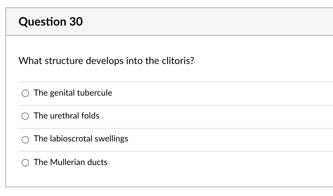Image resolution: width=333 pixels, height=196 pixels.
Task: Choose the answer 'The Mullerian ducts'
Action: pos(70,162)
